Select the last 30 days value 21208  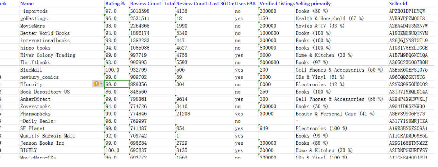coord(183,114)
